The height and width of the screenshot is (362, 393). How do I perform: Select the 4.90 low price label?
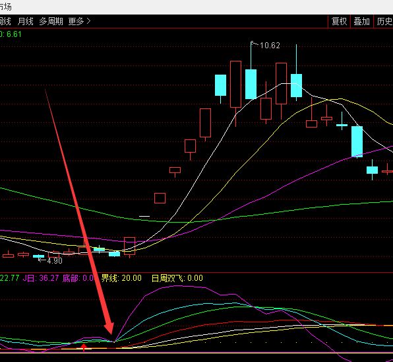(54, 261)
